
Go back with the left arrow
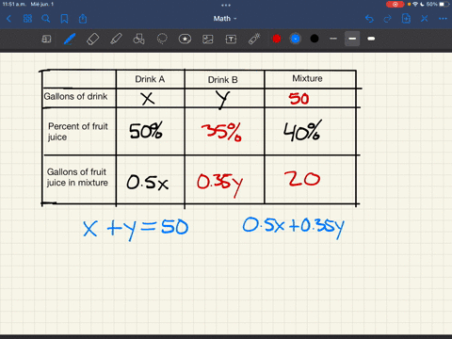[x=8, y=19]
